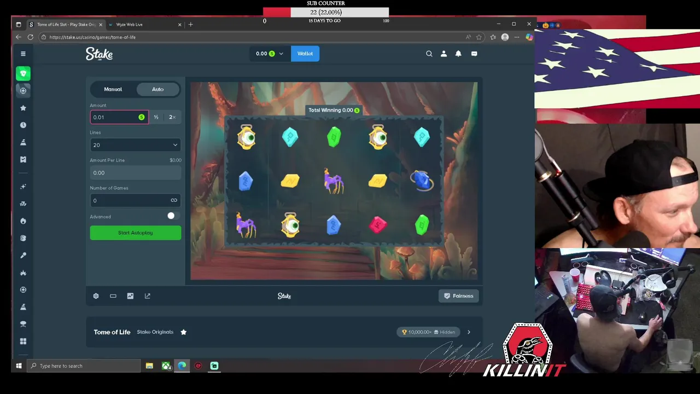Image resolution: width=700 pixels, height=394 pixels.
Task: Expand the Lines dropdown showing 20
Action: pyautogui.click(x=135, y=145)
